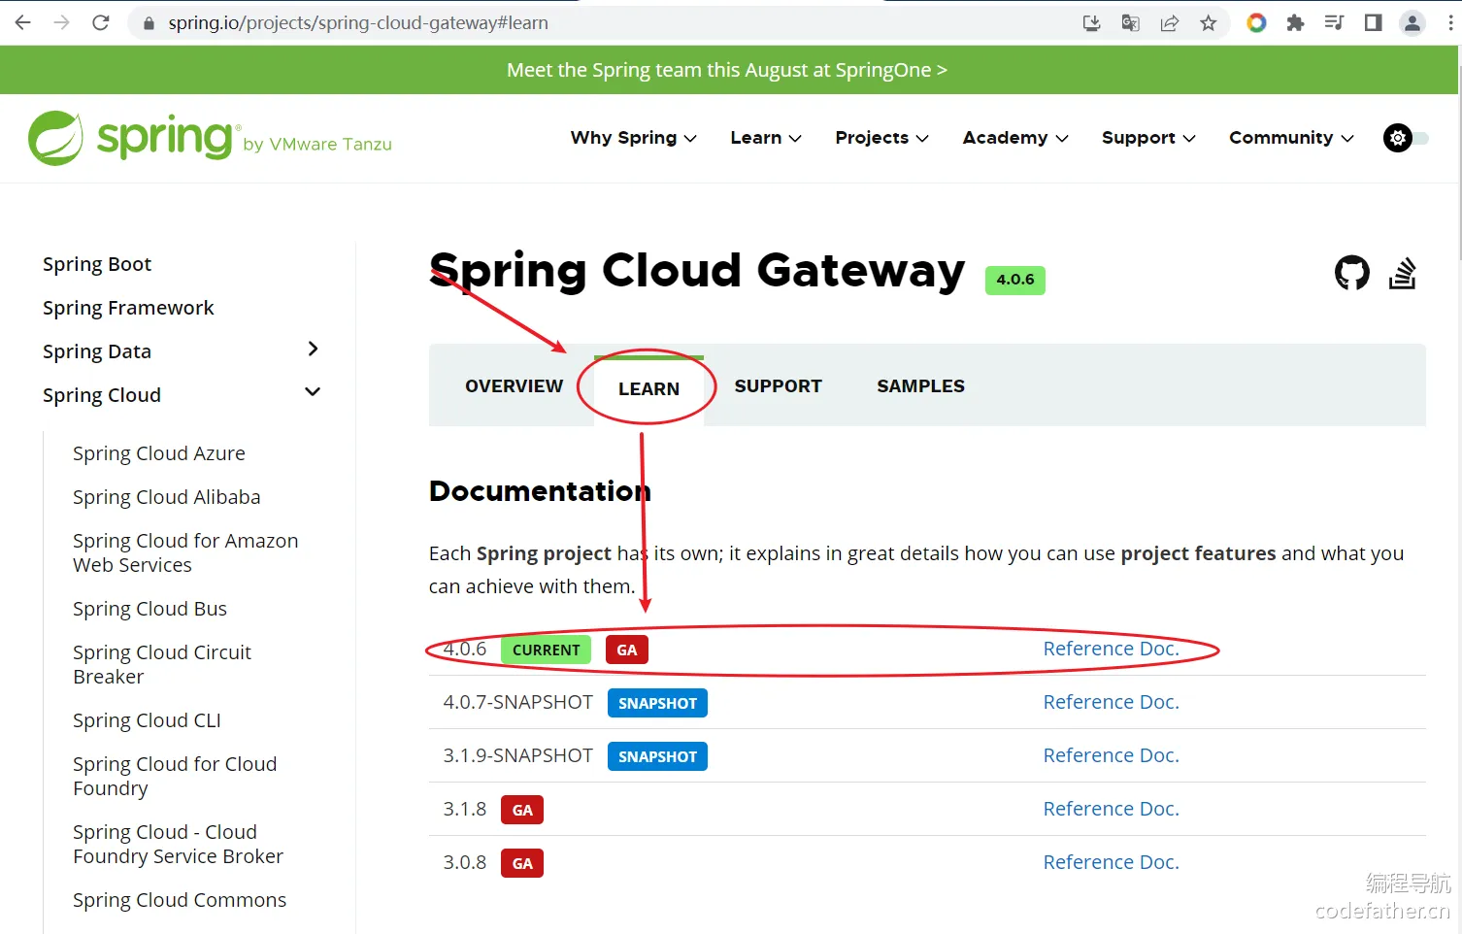
Task: Open the Chrome three-dot menu
Action: 1450,23
